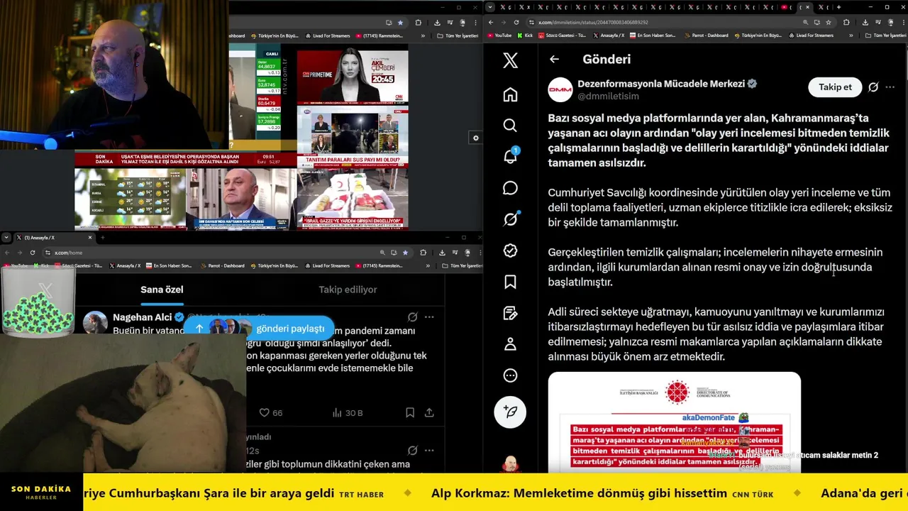Expand tab search dropdown, bottom-left browser

(6, 237)
